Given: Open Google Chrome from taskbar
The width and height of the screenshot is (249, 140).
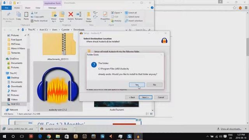Looking at the screenshot, I should 49,136.
